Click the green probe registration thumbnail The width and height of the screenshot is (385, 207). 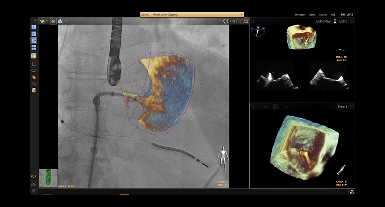(x=48, y=178)
